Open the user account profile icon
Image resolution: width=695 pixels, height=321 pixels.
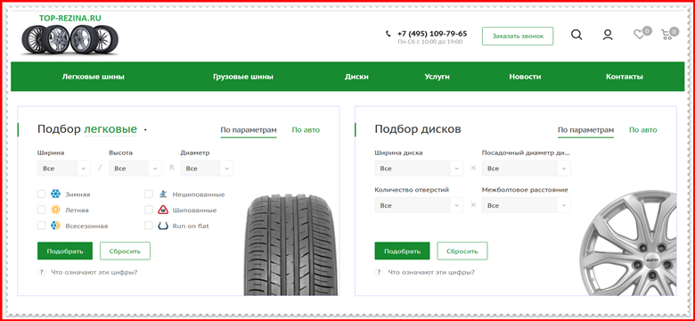608,35
